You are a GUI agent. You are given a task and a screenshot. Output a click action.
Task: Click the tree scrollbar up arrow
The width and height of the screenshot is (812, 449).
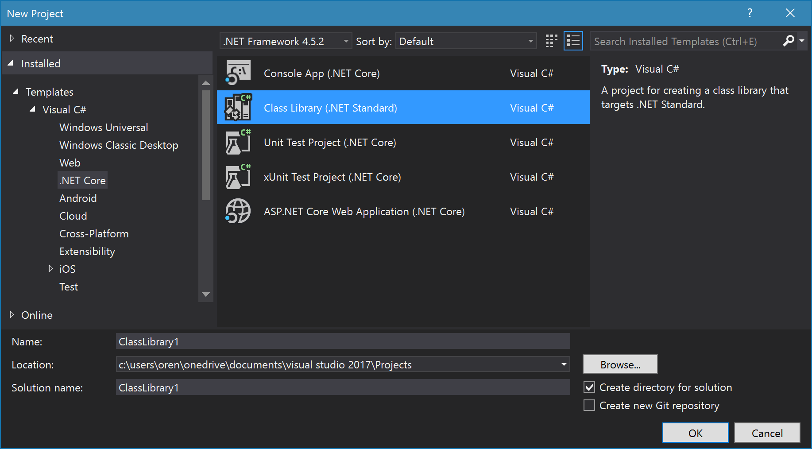coord(206,83)
